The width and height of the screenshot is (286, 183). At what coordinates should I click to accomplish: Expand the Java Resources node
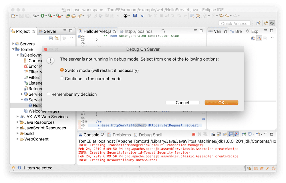tap(18, 122)
